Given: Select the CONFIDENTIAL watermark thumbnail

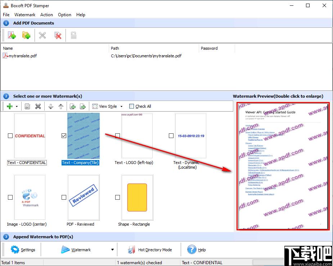Looking at the screenshot, I should coord(30,136).
